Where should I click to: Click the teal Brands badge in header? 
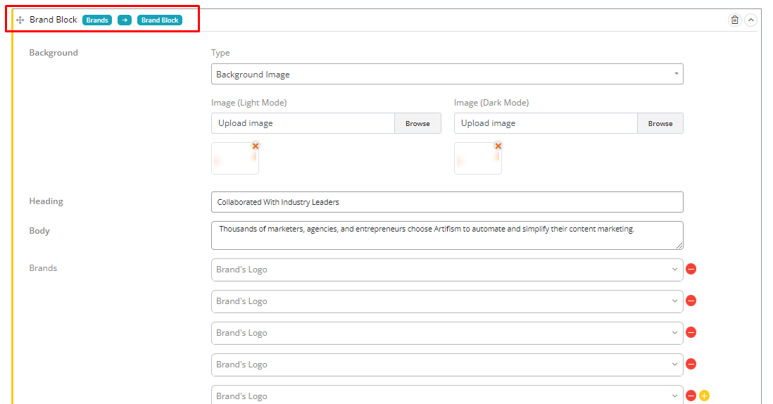(x=97, y=20)
